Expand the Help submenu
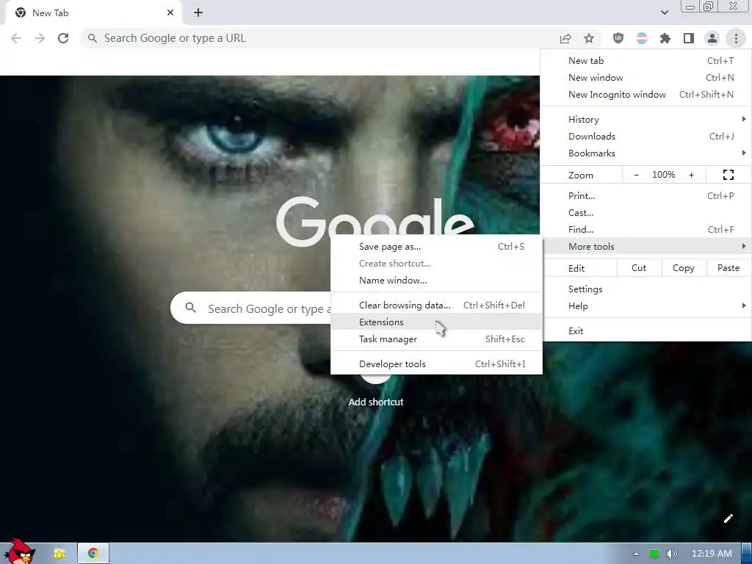The image size is (752, 564). pos(646,306)
